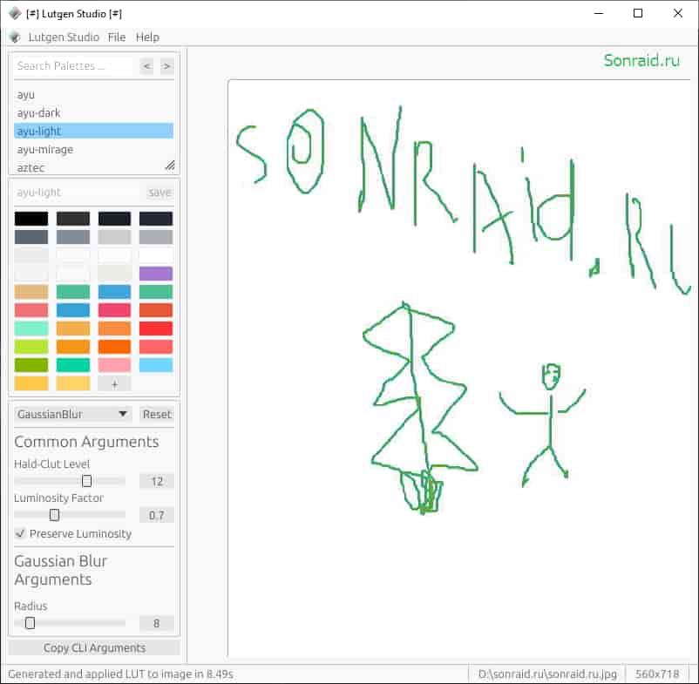Click Copy CLI Arguments button
The image size is (699, 684).
(x=94, y=647)
